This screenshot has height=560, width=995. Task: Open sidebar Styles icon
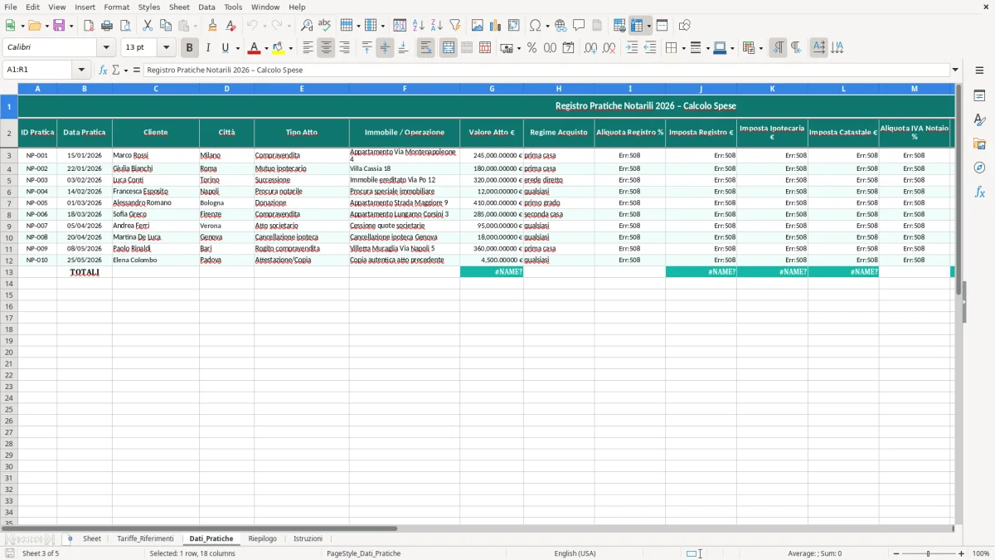979,120
